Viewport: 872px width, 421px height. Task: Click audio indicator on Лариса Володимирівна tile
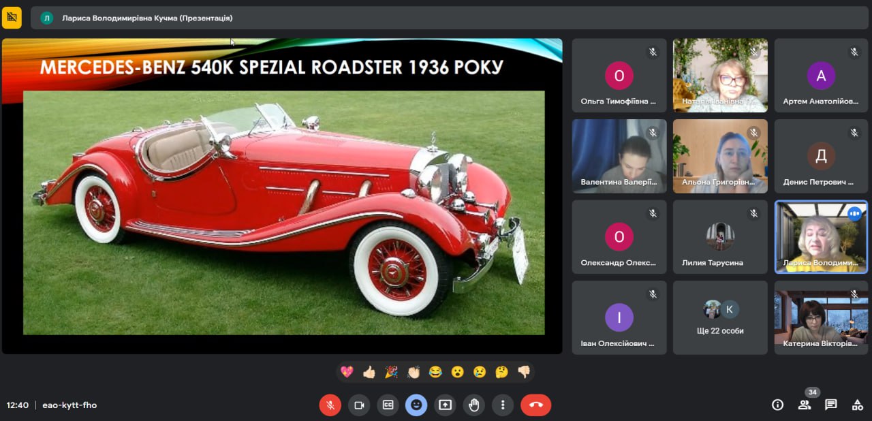coord(854,214)
